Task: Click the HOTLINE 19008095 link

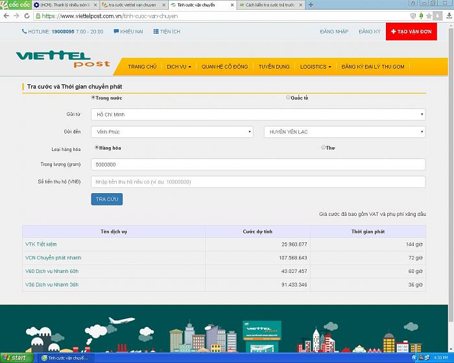Action: (x=62, y=32)
